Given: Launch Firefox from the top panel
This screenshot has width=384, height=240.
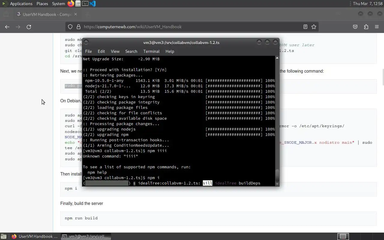Looking at the screenshot, I should 71,4.
